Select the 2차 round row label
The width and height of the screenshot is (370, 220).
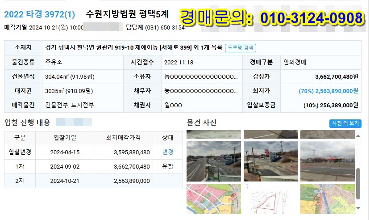[20, 181]
